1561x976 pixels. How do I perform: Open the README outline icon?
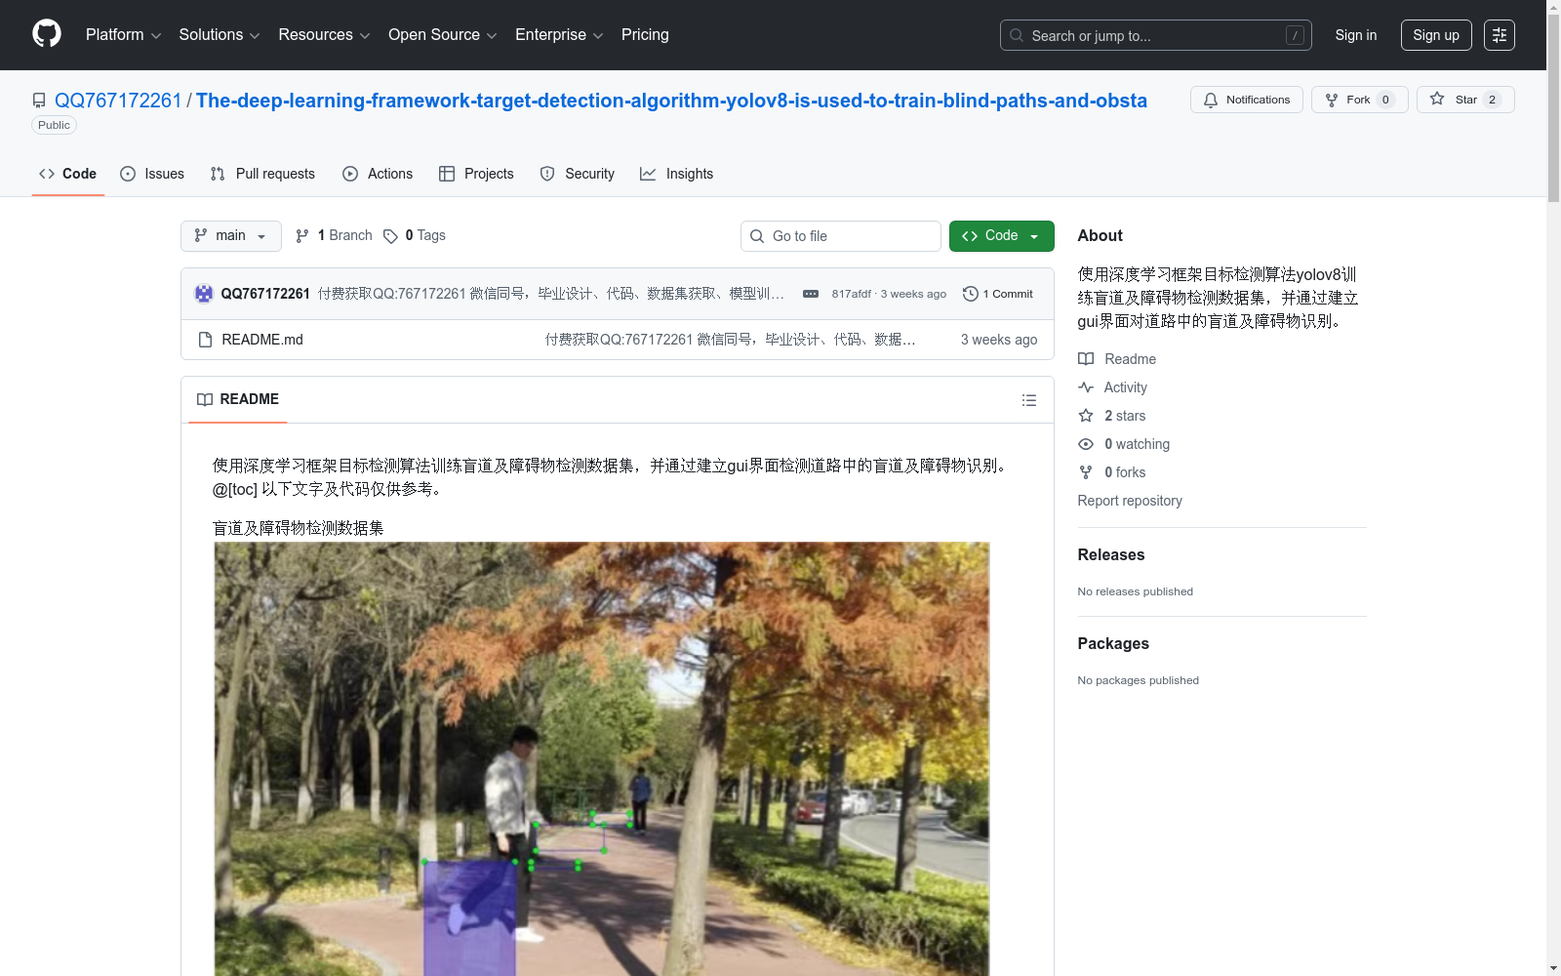[x=1029, y=400]
